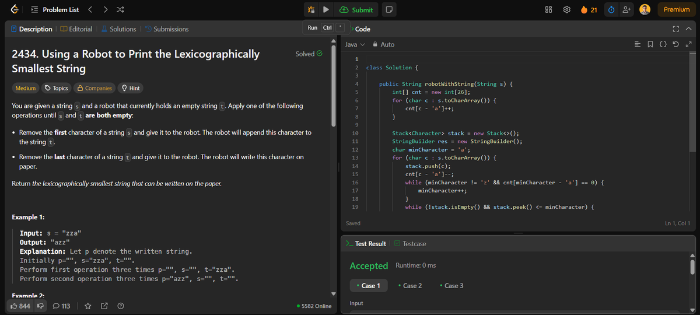Show the Topics tag
Viewport: 700px width, 315px height.
(57, 88)
